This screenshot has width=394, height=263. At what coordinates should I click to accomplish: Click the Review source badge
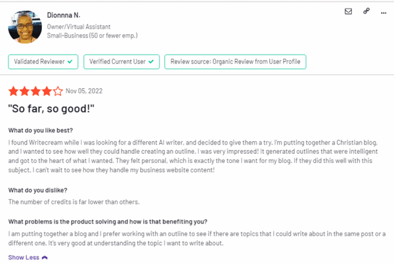coord(235,62)
